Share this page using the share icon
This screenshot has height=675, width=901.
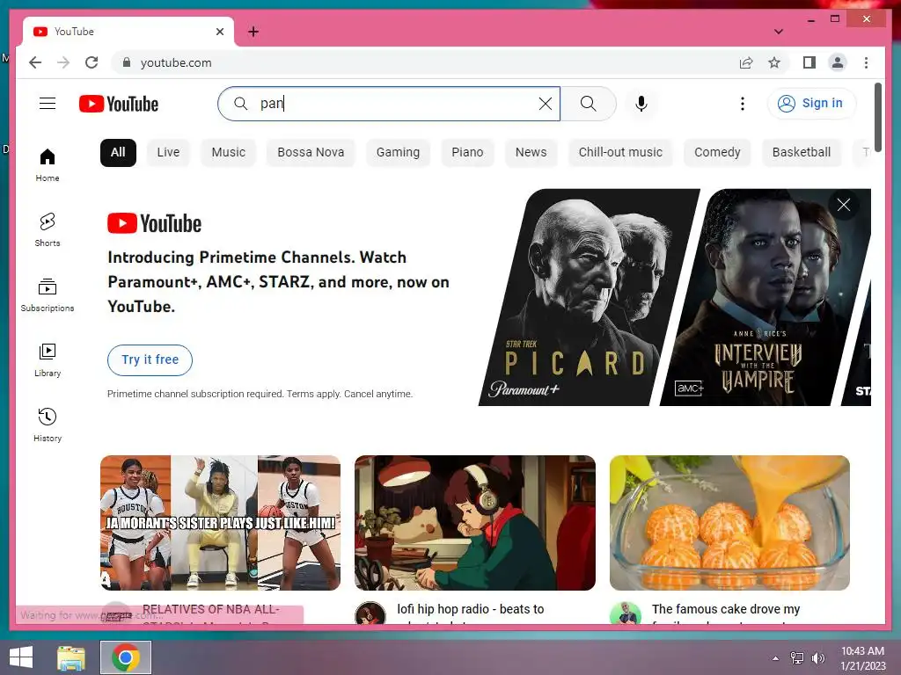point(746,62)
